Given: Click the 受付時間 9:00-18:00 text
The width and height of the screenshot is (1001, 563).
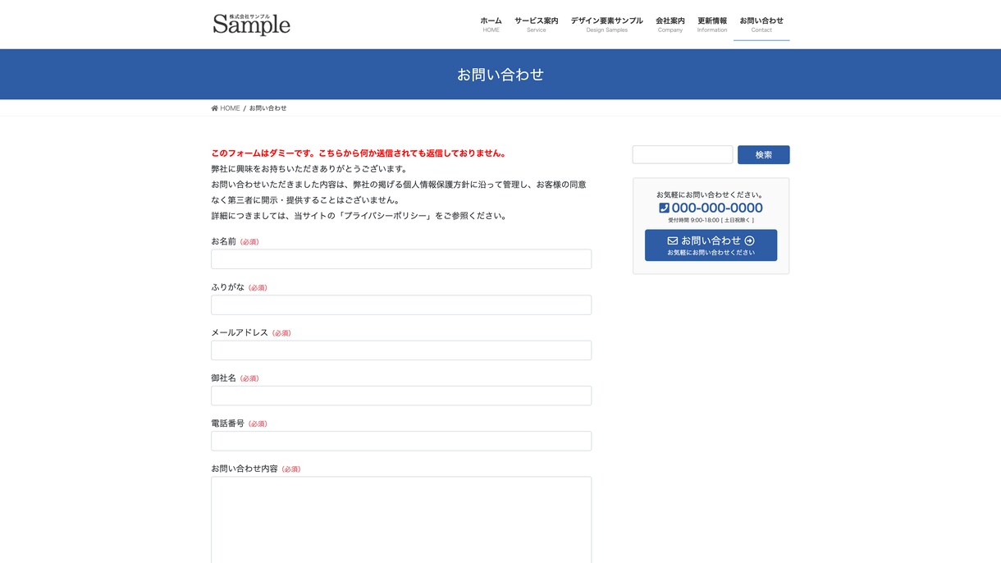Looking at the screenshot, I should [711, 220].
